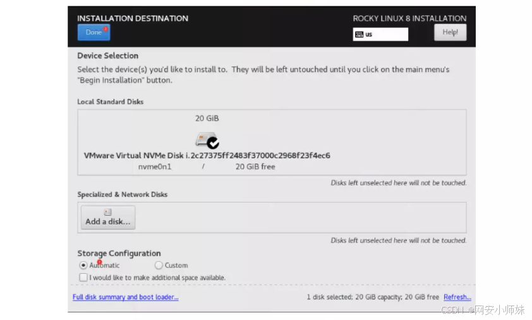Click the Done button
Viewport: 532px width, 320px height.
click(x=94, y=32)
